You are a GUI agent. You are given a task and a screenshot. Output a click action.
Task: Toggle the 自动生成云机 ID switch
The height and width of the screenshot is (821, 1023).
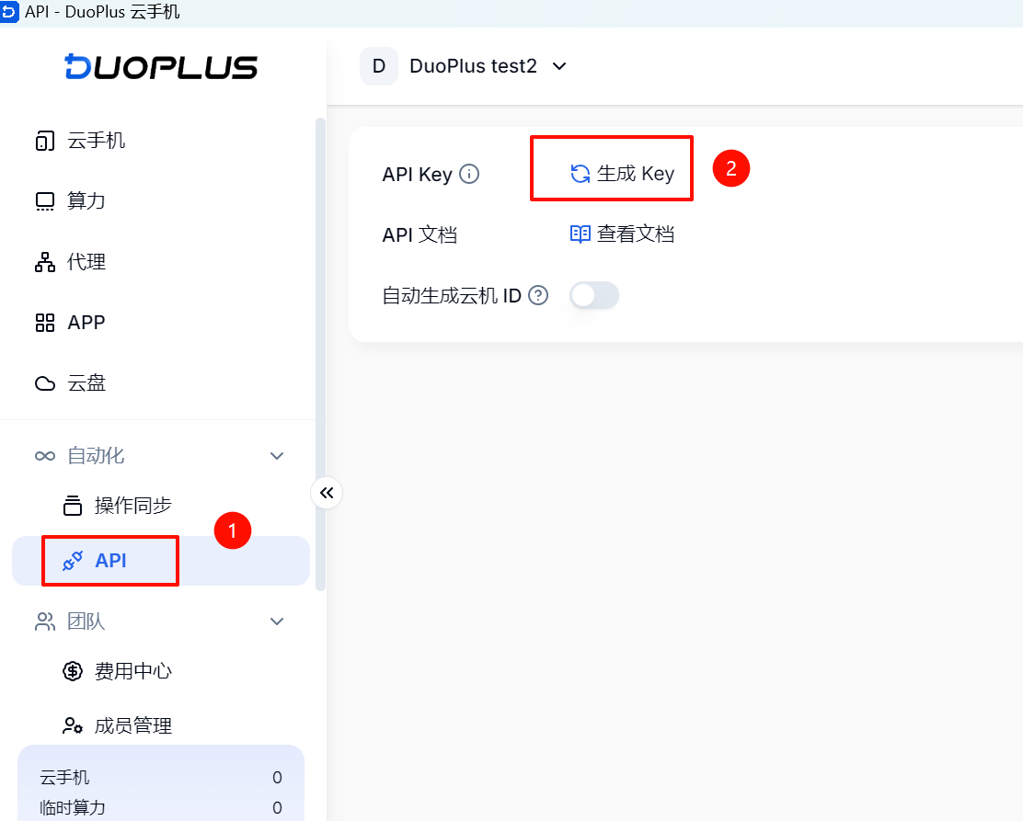click(593, 295)
